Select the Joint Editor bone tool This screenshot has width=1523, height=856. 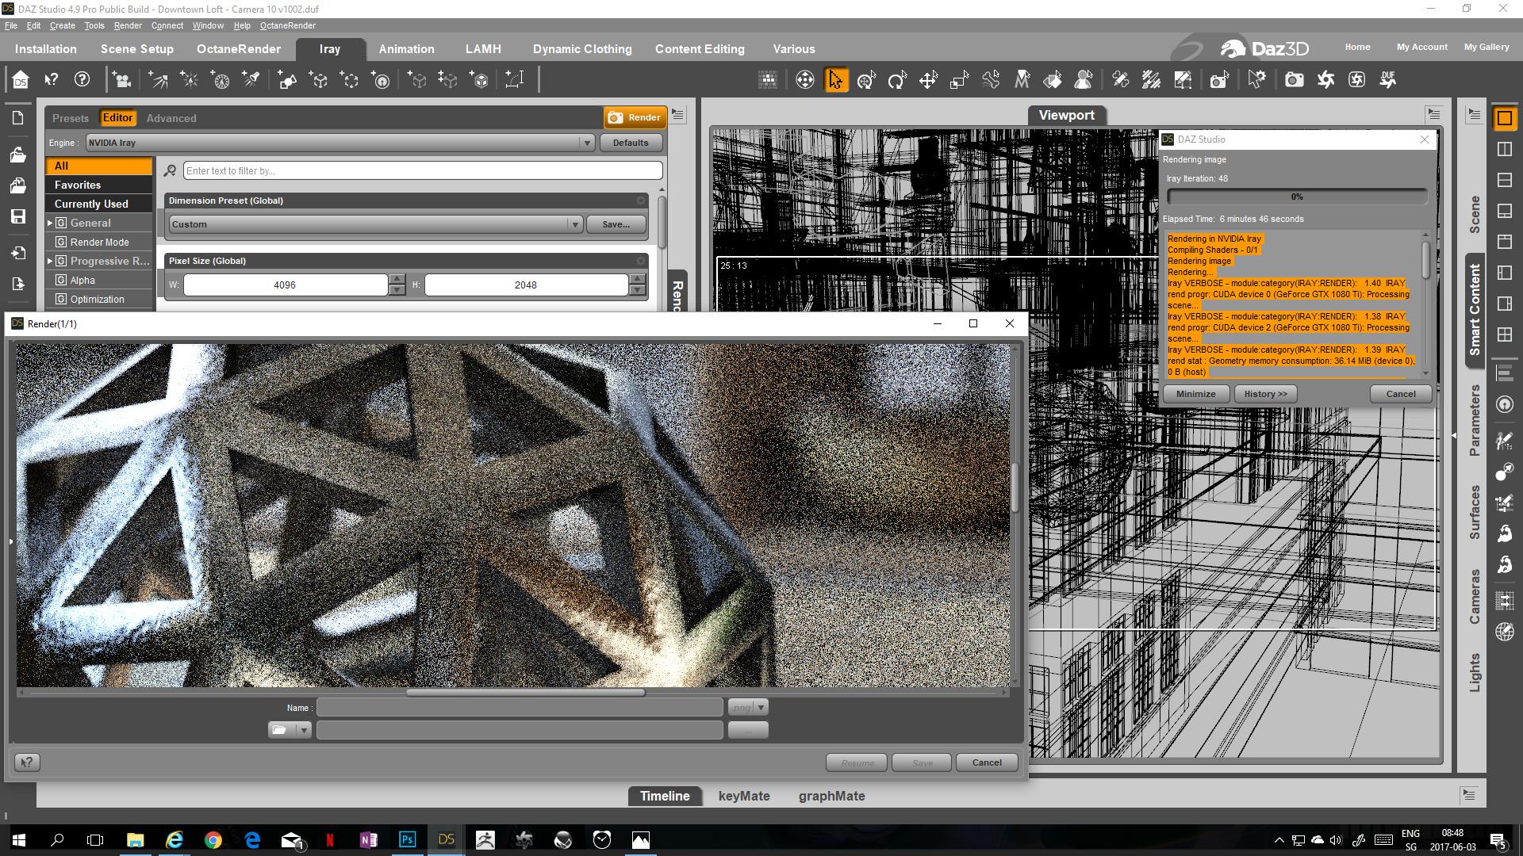(991, 80)
